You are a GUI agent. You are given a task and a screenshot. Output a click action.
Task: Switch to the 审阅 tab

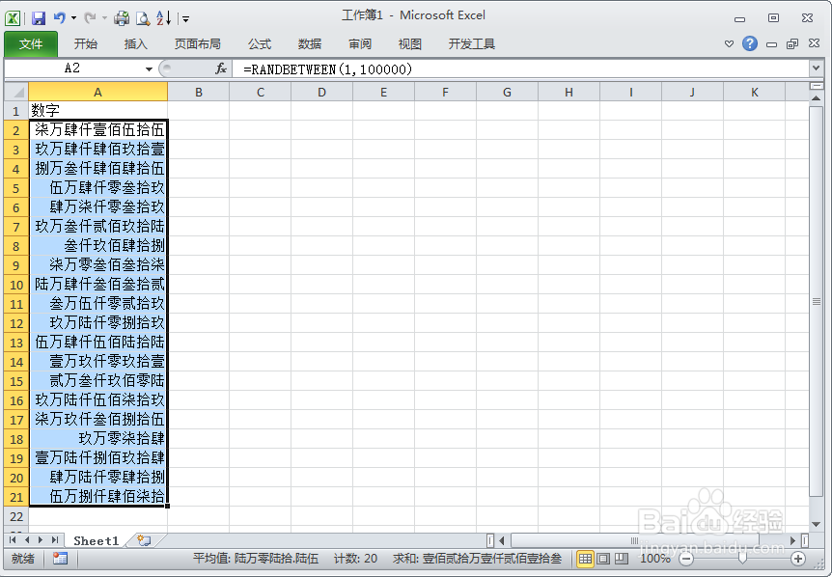tap(360, 44)
